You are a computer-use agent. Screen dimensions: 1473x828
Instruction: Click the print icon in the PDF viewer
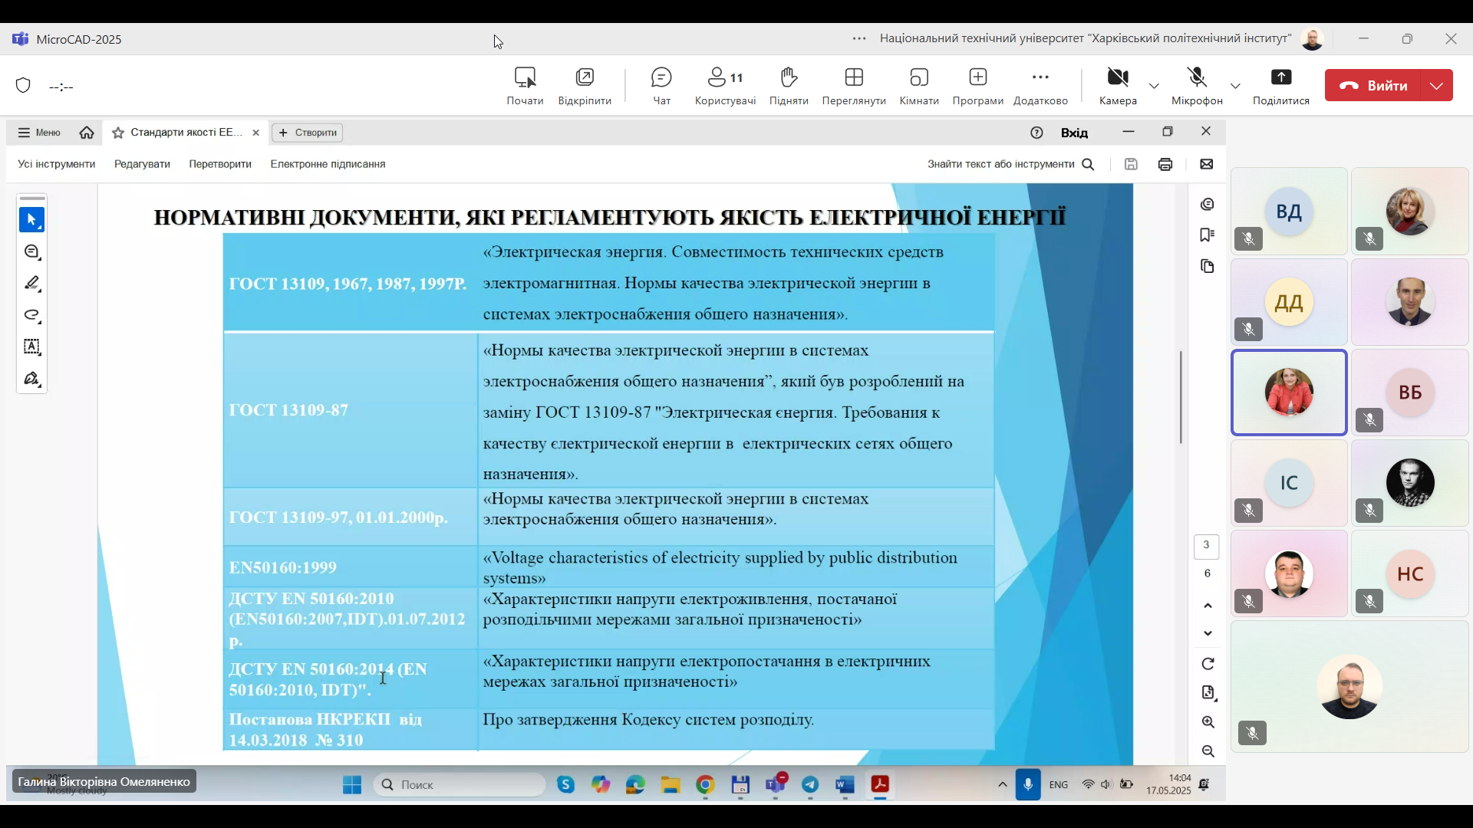point(1165,164)
